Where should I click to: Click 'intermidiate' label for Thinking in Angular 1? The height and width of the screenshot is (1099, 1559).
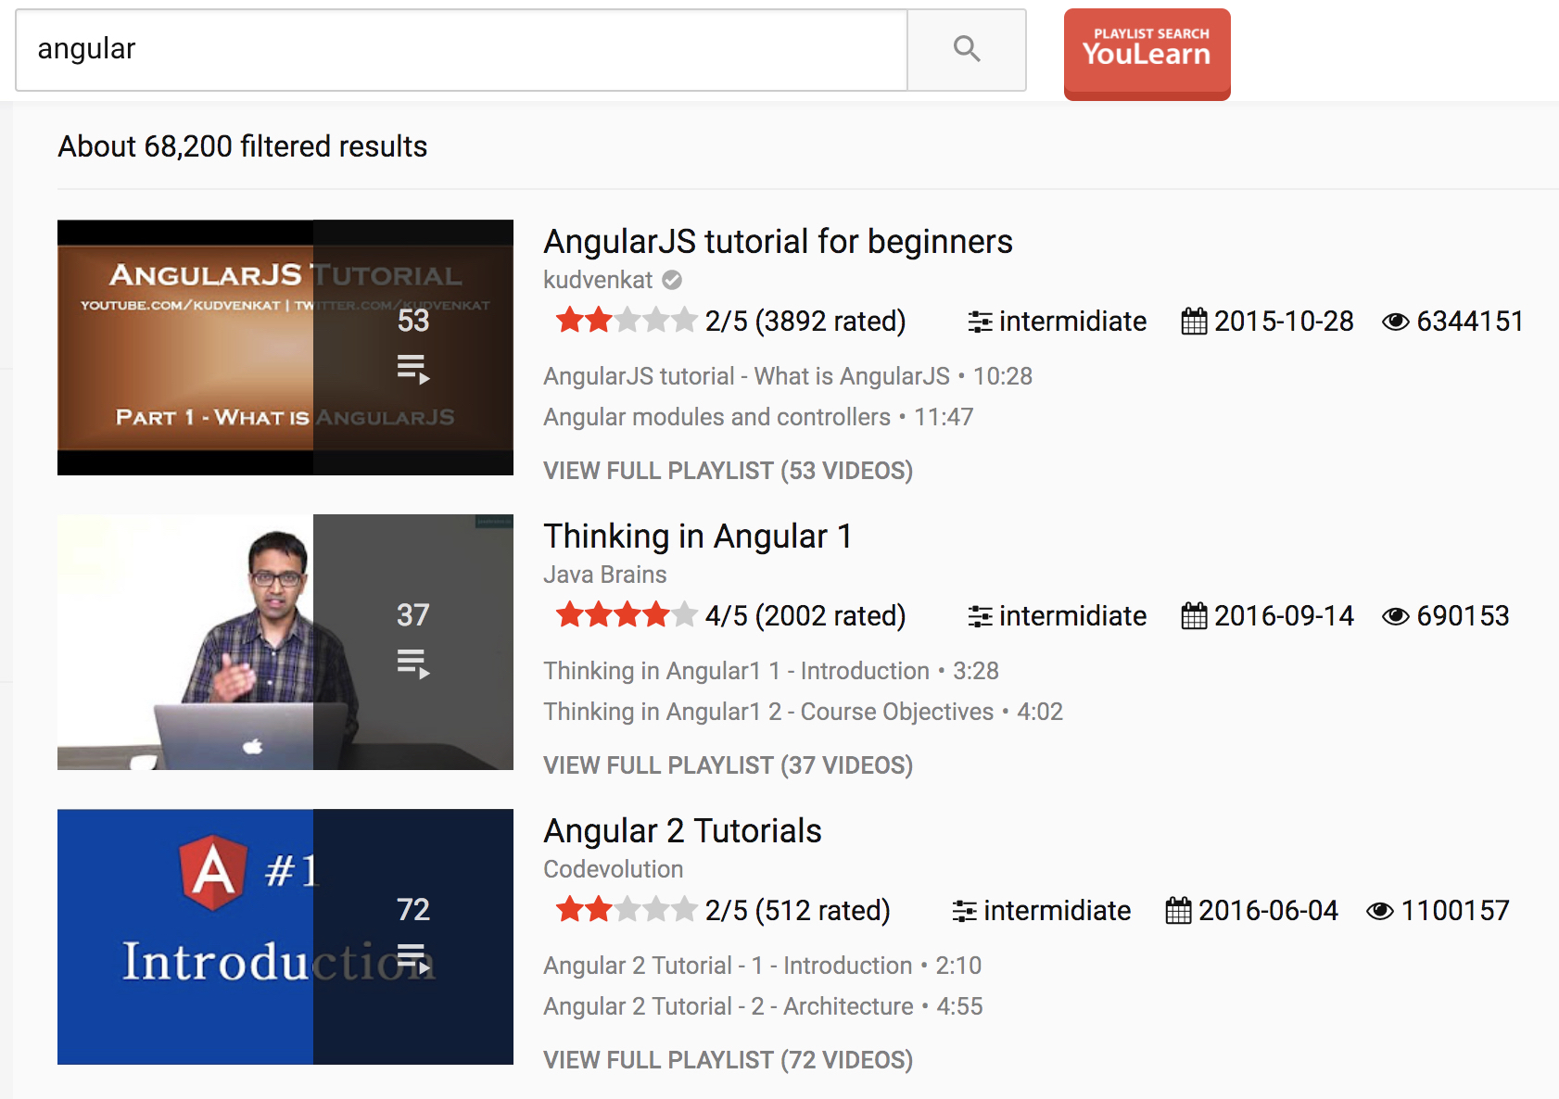click(x=1072, y=615)
